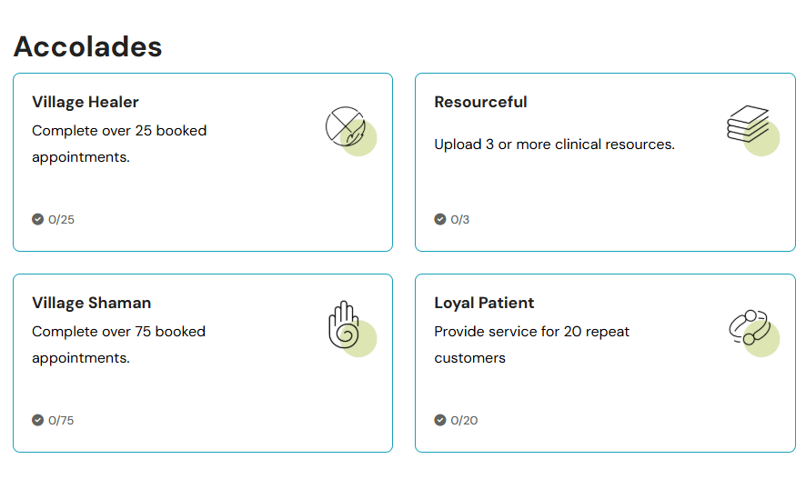Click the checkmark icon beside 0/25
Image resolution: width=806 pixels, height=489 pixels.
click(x=37, y=219)
